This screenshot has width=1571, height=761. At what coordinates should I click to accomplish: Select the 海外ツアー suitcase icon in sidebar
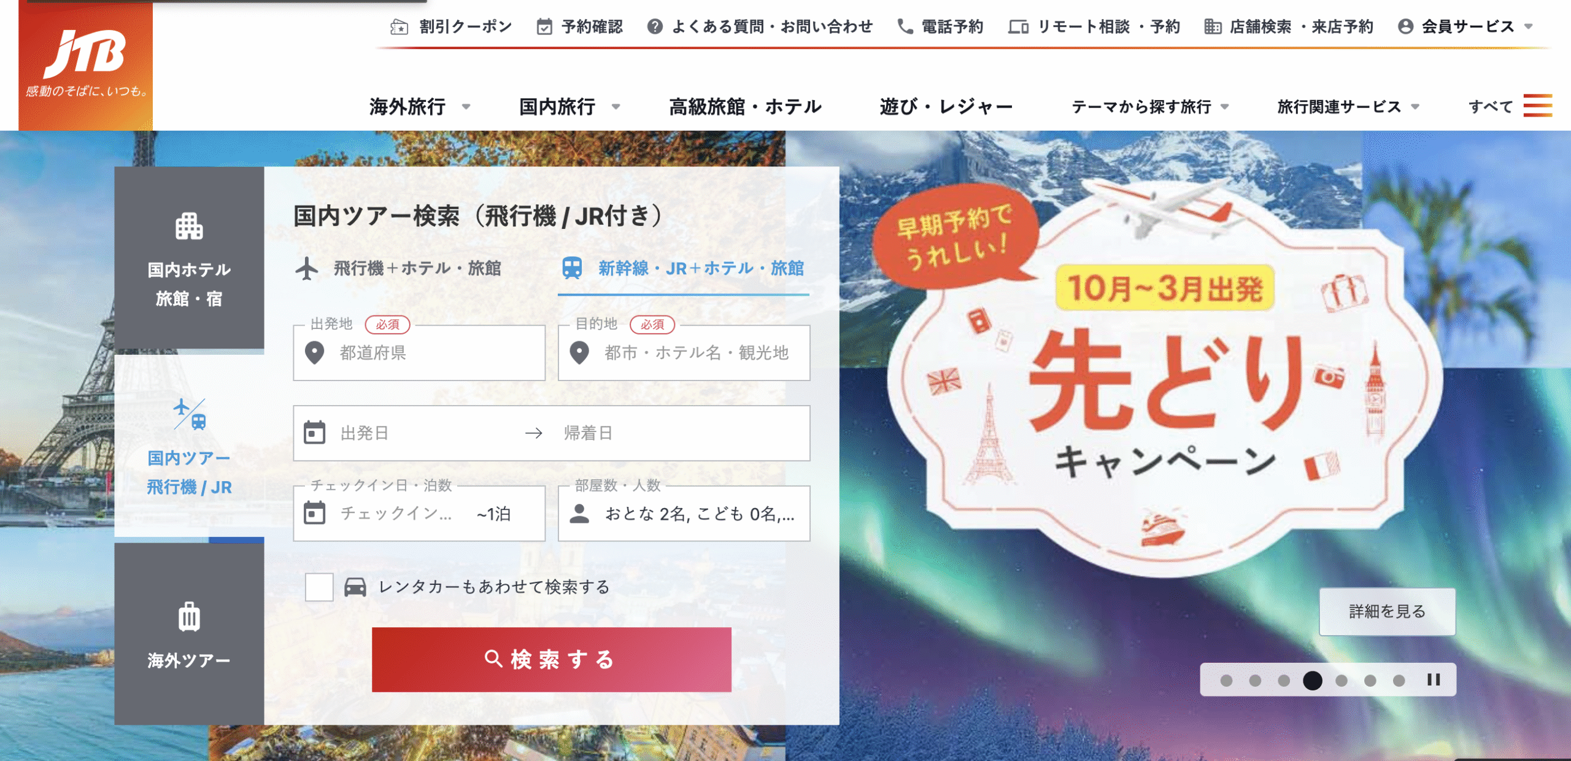(x=189, y=617)
